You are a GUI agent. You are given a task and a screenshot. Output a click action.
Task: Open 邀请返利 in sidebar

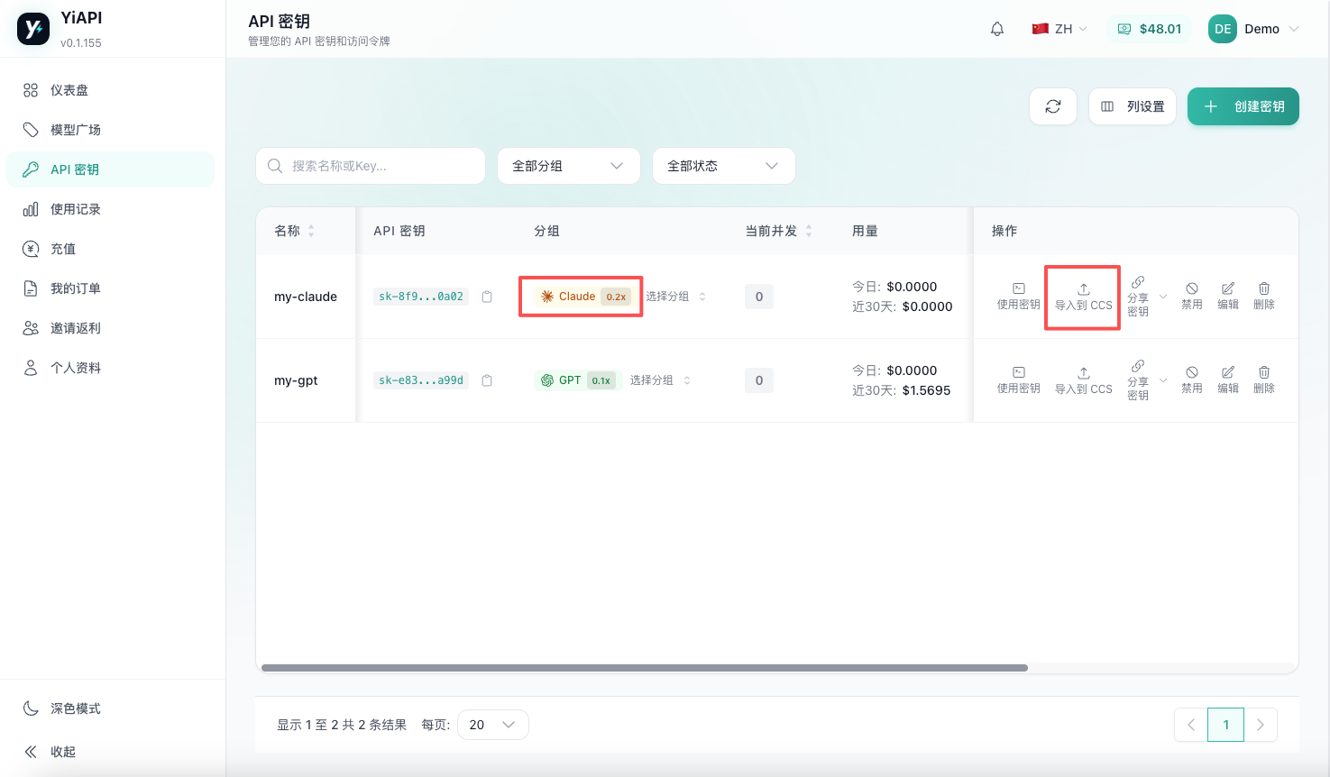coord(110,328)
